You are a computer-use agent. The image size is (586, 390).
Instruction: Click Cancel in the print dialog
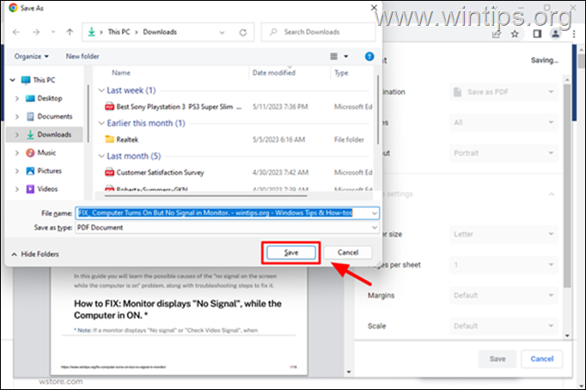tap(542, 359)
